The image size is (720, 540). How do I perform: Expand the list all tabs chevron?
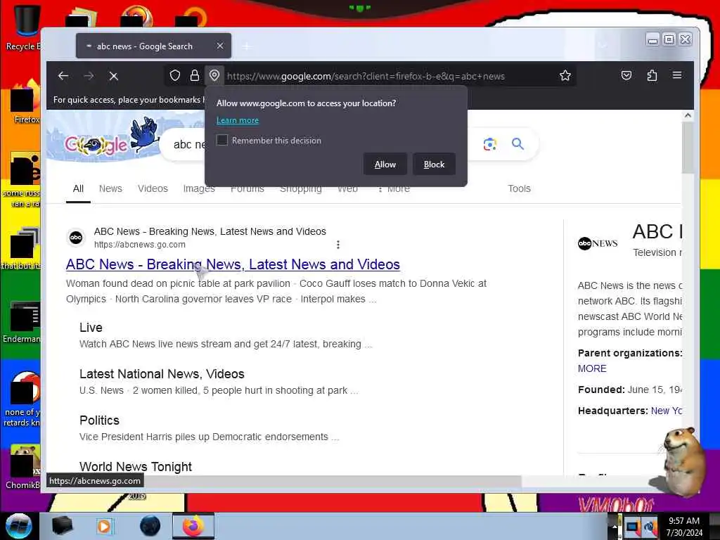[x=603, y=46]
